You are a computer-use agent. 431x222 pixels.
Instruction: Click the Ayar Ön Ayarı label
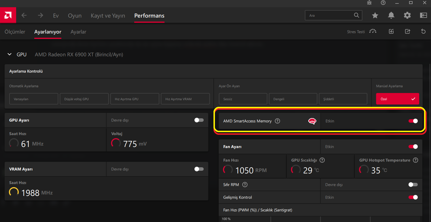pyautogui.click(x=229, y=86)
